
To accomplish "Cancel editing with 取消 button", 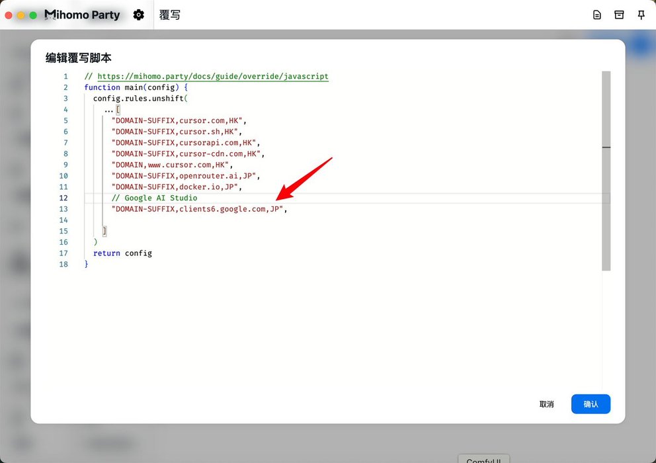I will [x=546, y=404].
